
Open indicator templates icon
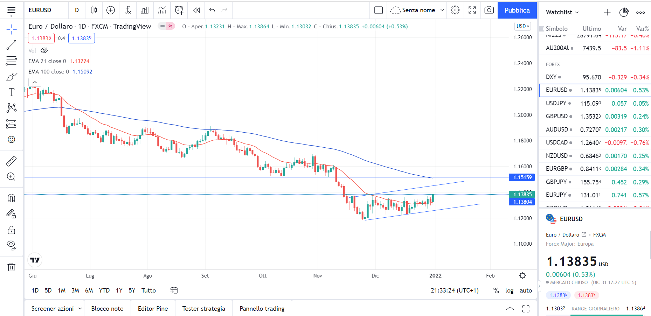point(162,10)
